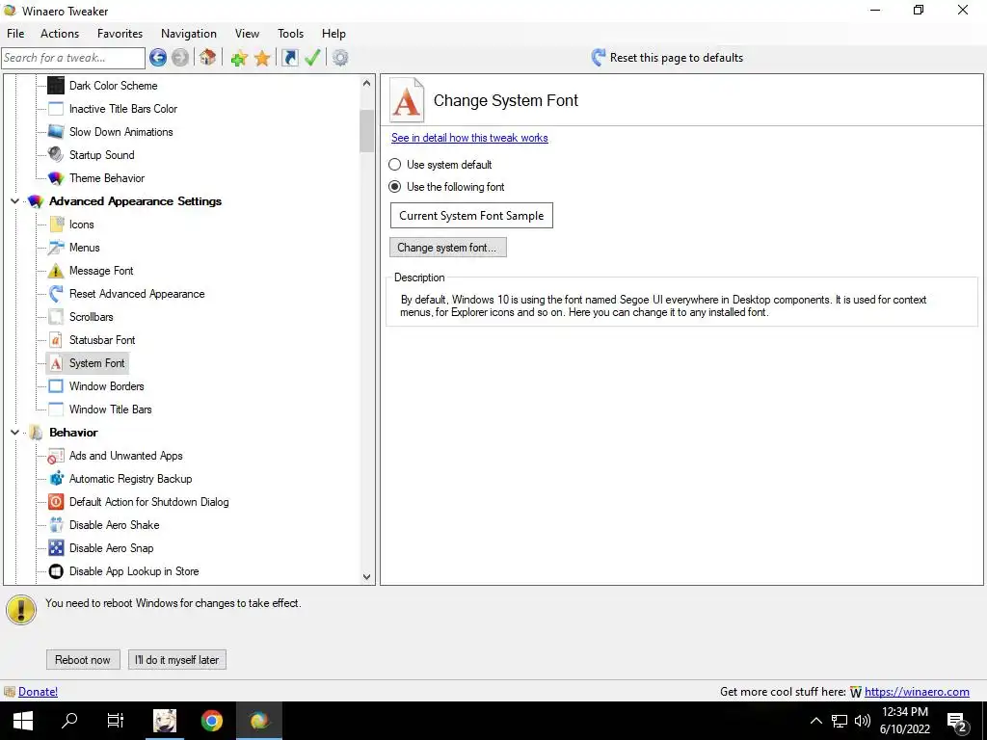Open the File menu
987x740 pixels.
coord(15,34)
